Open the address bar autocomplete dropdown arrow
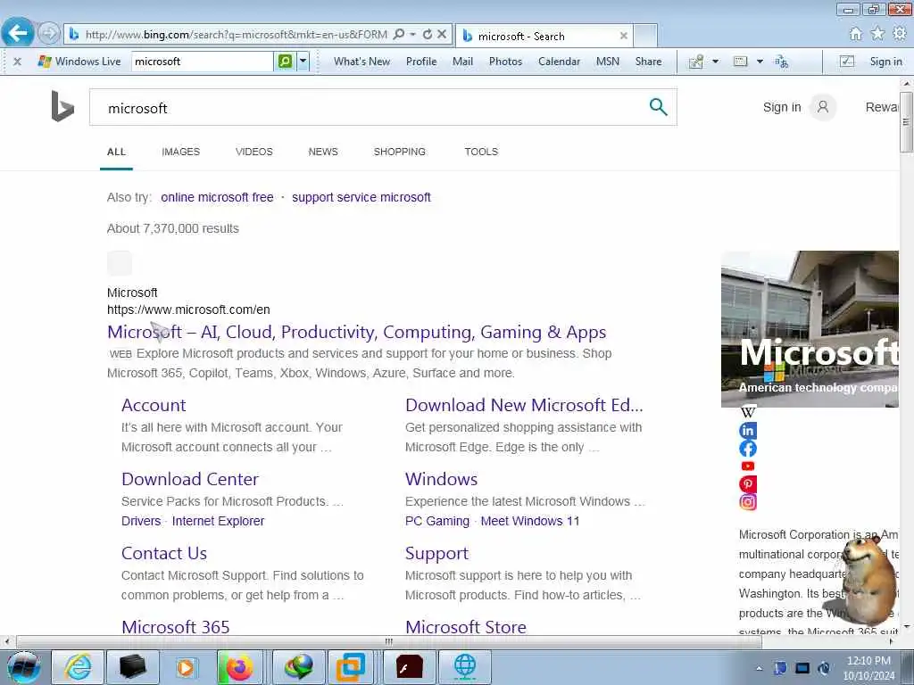 coord(412,35)
